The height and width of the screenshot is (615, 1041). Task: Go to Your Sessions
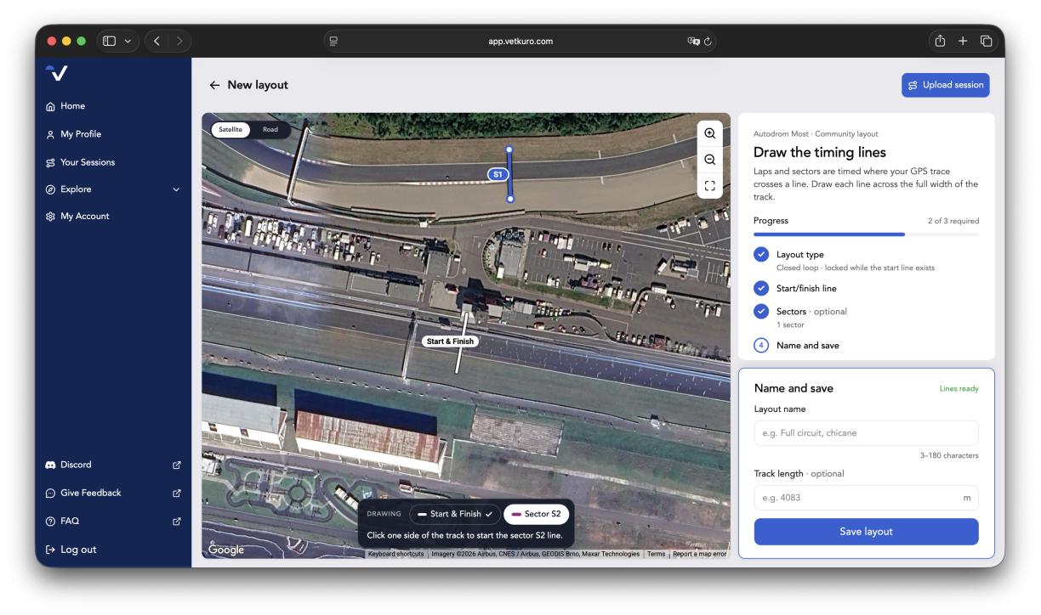click(80, 162)
